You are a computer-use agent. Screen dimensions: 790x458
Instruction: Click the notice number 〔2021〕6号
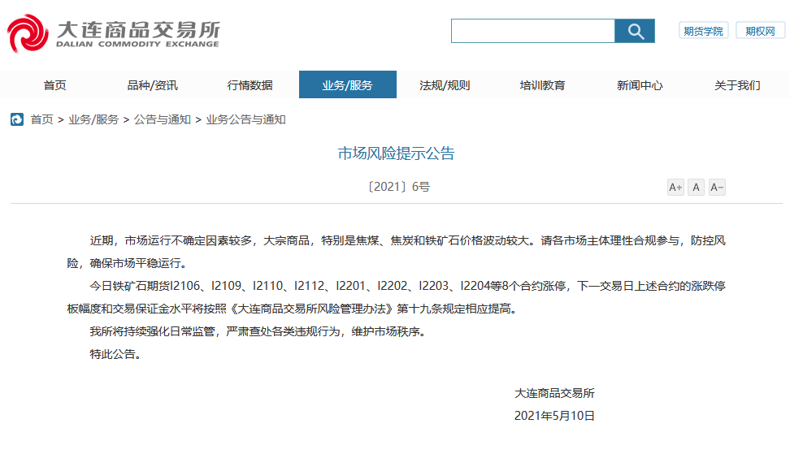click(x=398, y=187)
